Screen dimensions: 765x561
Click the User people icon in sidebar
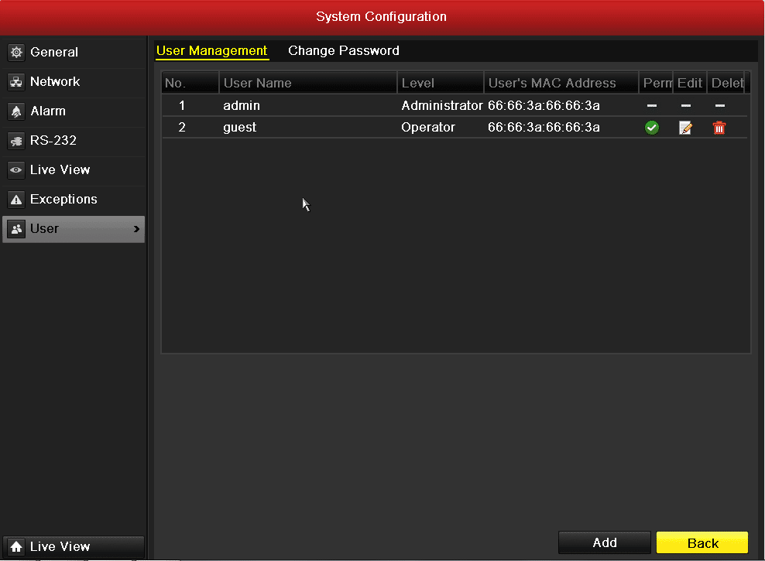pos(16,228)
